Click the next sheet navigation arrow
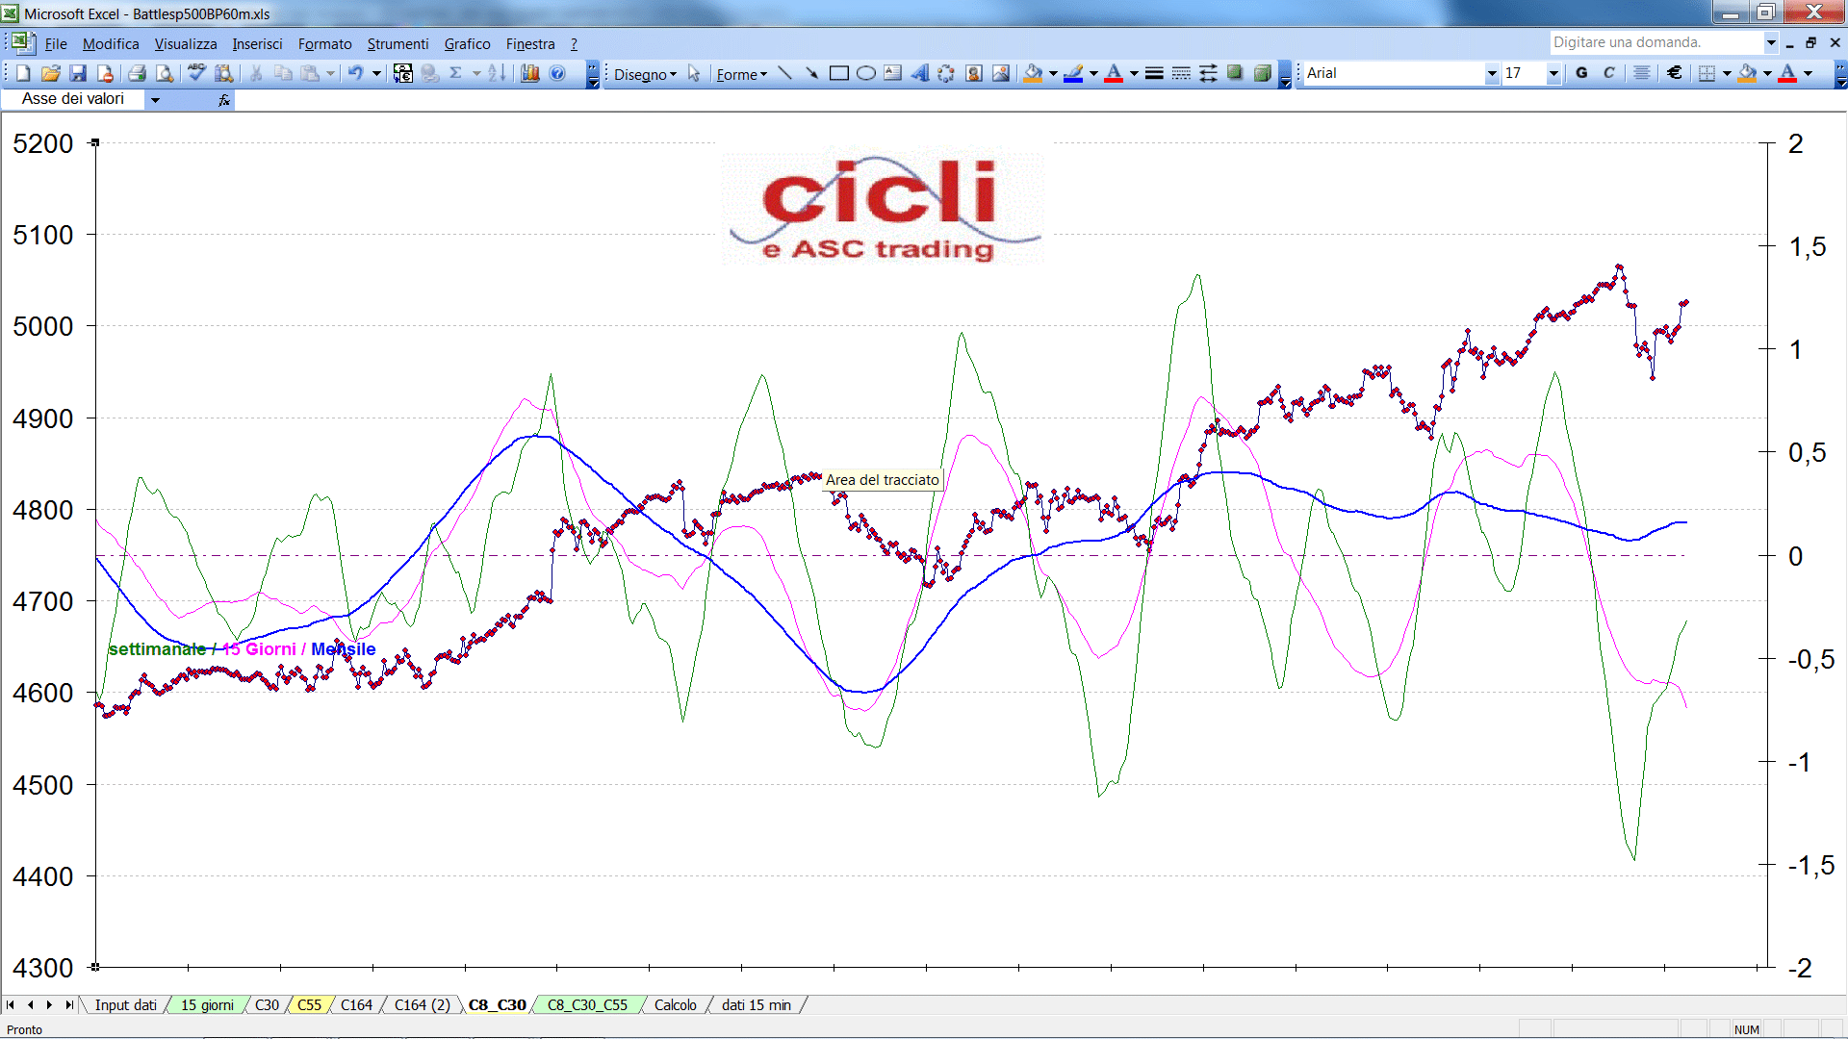The height and width of the screenshot is (1039, 1848). click(49, 1005)
